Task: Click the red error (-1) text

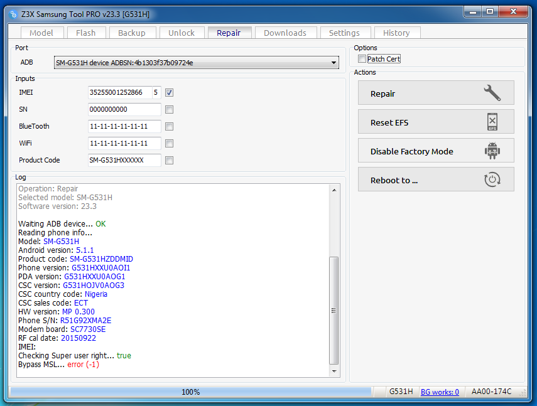Action: (84, 365)
